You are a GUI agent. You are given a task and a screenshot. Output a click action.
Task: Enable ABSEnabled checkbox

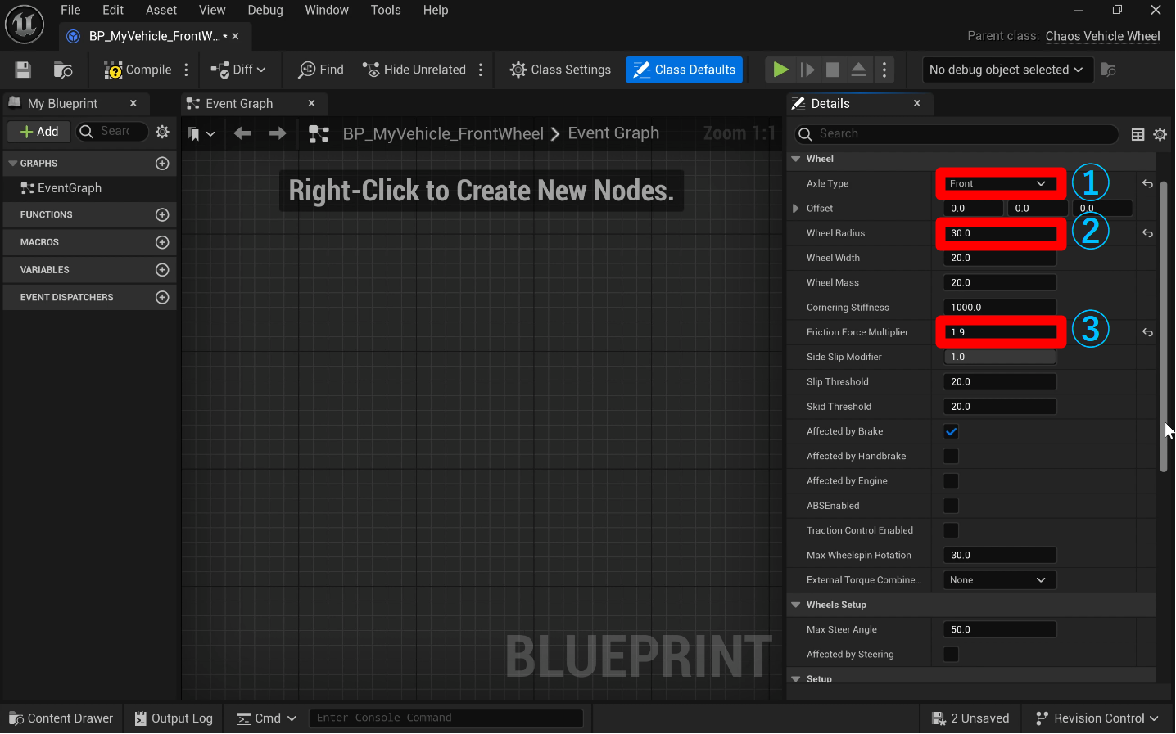[951, 506]
